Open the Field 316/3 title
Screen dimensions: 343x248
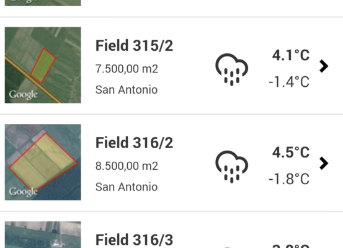(x=134, y=240)
